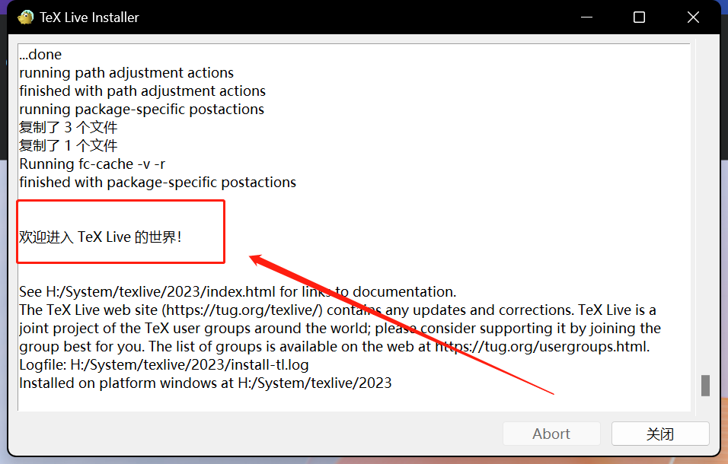The width and height of the screenshot is (728, 464).
Task: Click the https://tug.org/usergroups.html URL text
Action: click(x=541, y=347)
